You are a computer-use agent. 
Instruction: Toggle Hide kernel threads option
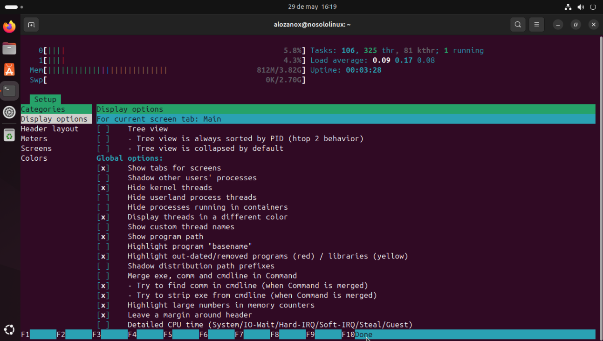[x=103, y=188]
